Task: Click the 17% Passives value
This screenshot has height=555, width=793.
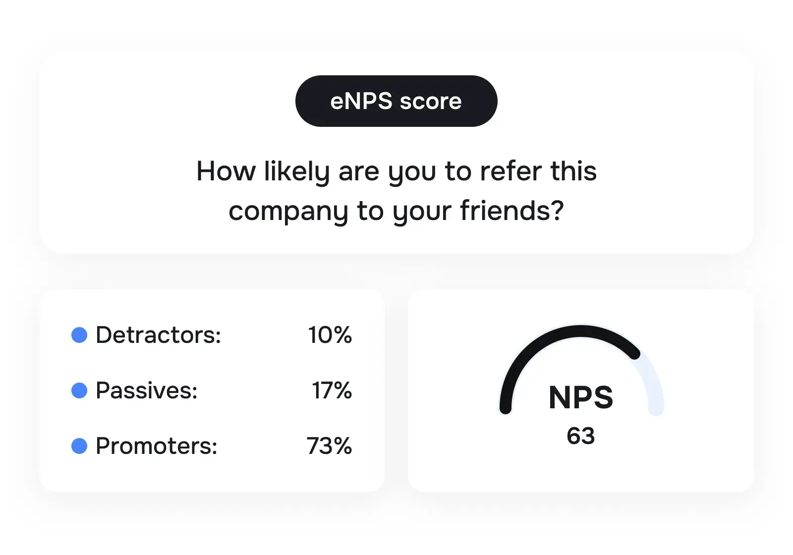Action: click(x=332, y=390)
